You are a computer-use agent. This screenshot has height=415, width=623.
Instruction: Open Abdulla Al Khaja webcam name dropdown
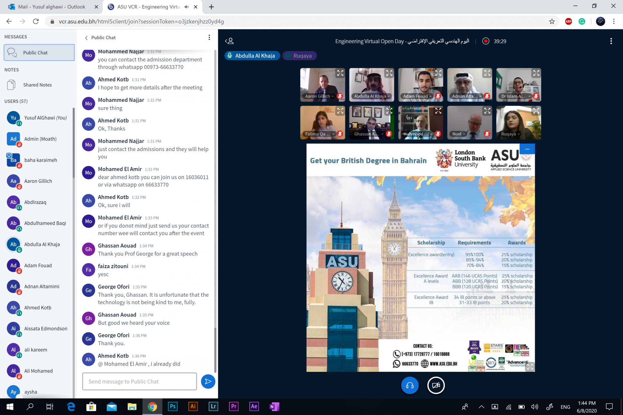pyautogui.click(x=372, y=96)
